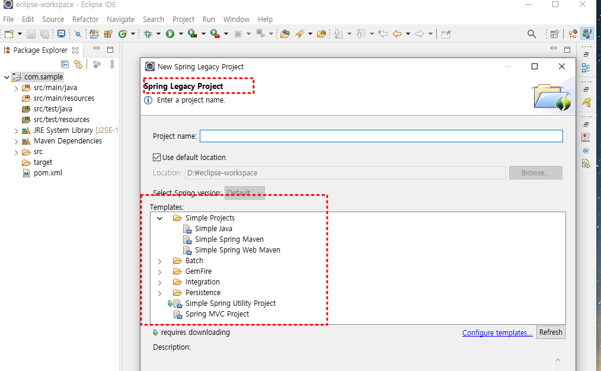The height and width of the screenshot is (371, 601).
Task: Expand the Persistence templates folder
Action: (160, 293)
